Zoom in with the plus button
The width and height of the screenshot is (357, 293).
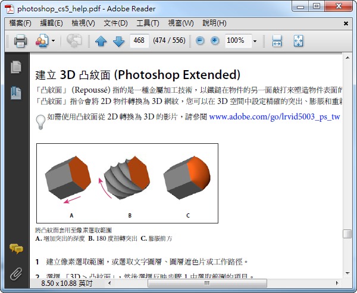214,41
